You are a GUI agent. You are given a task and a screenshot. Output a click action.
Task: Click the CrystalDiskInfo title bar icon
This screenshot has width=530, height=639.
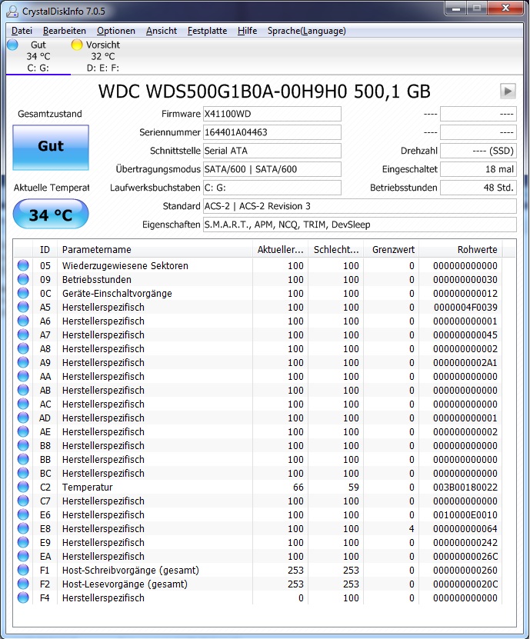coord(12,11)
